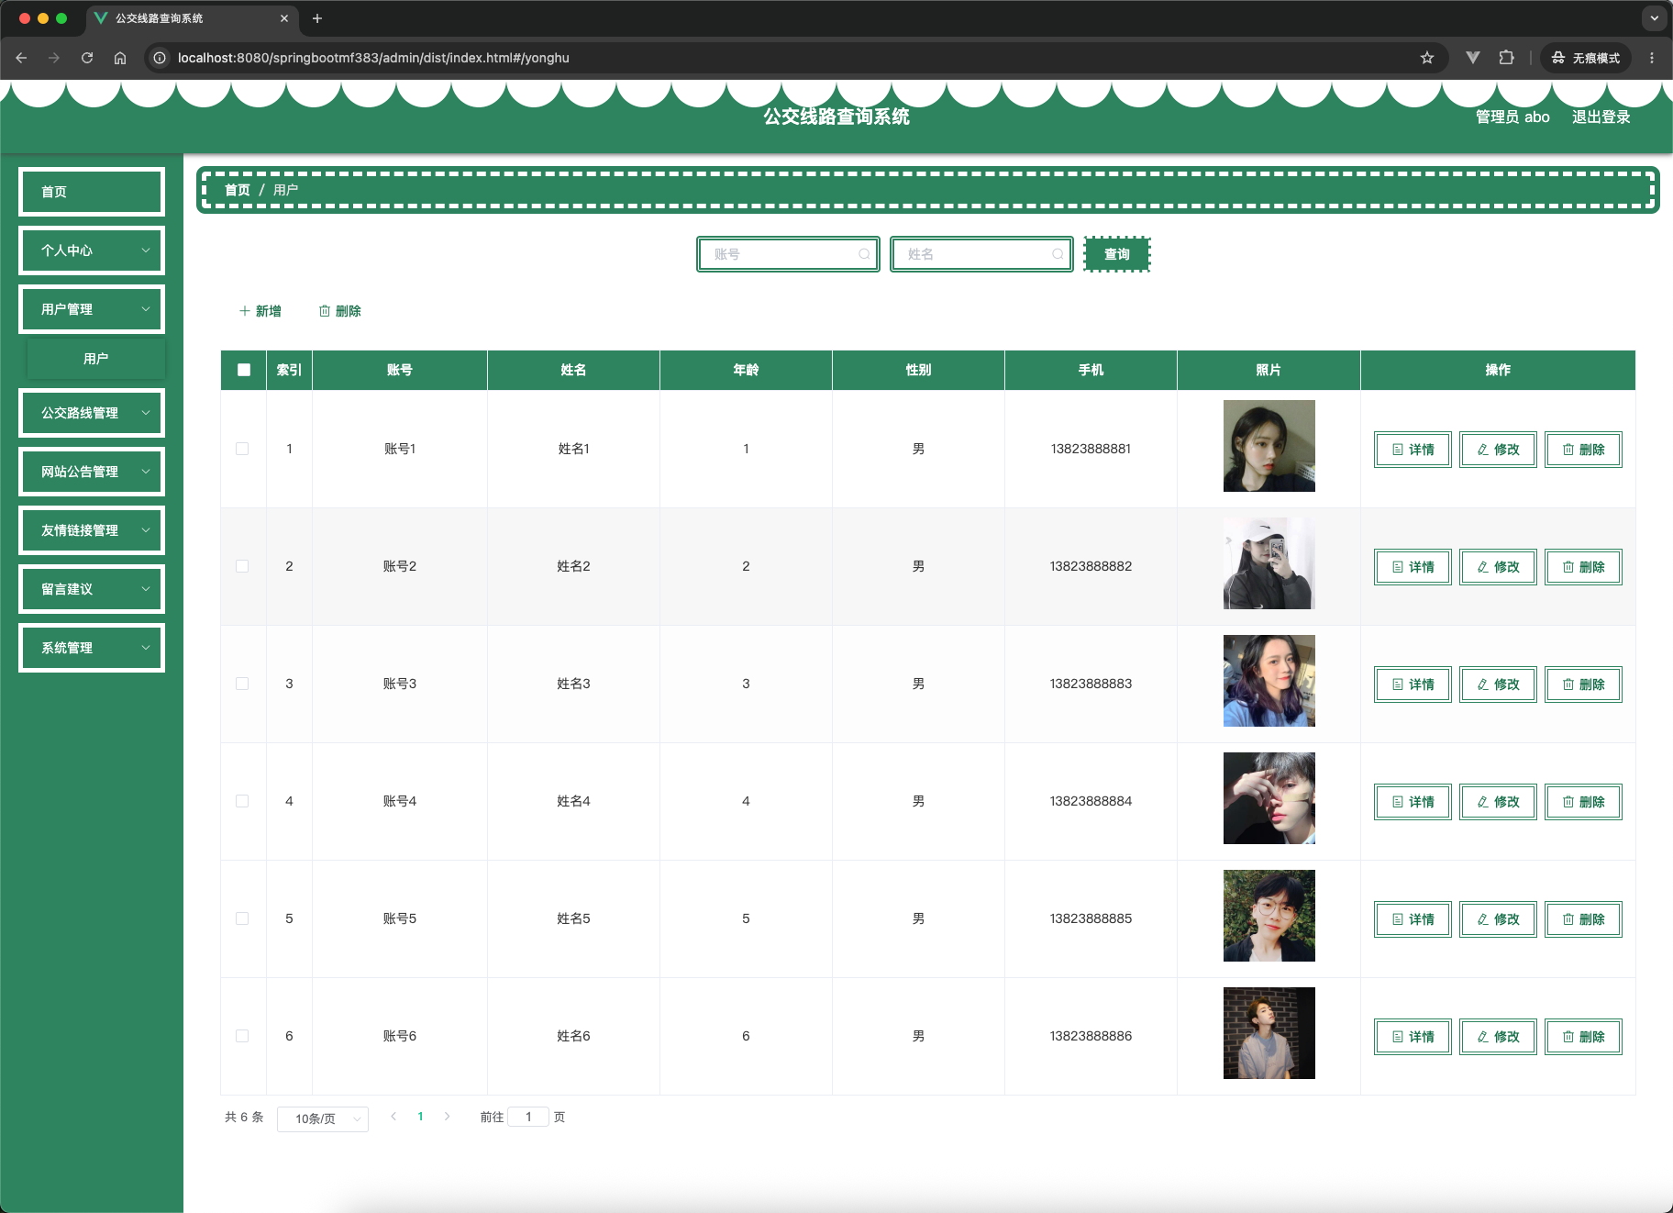
Task: Go to the next page arrow
Action: click(447, 1117)
